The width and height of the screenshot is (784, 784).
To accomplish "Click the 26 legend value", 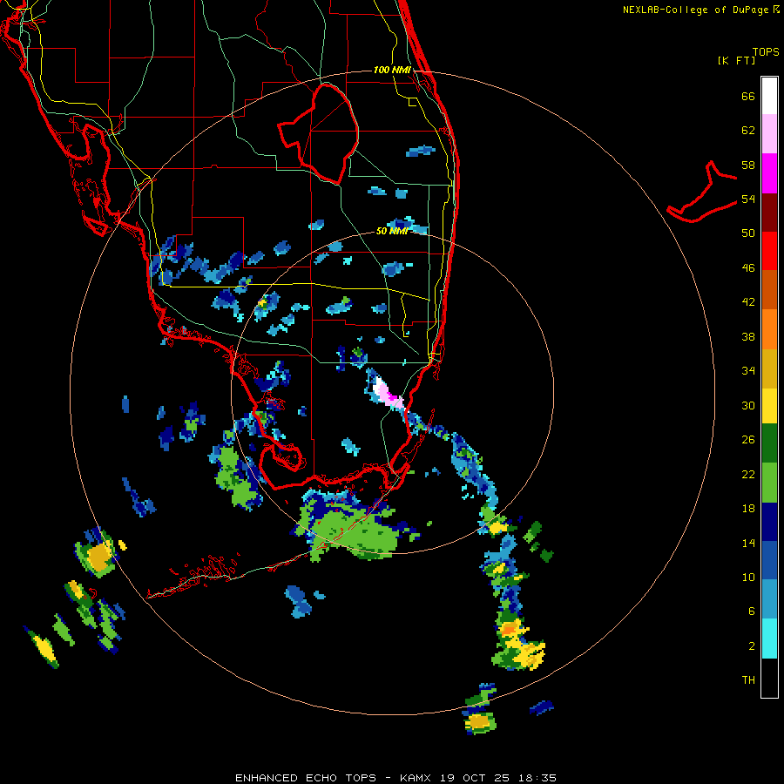I will pyautogui.click(x=748, y=440).
